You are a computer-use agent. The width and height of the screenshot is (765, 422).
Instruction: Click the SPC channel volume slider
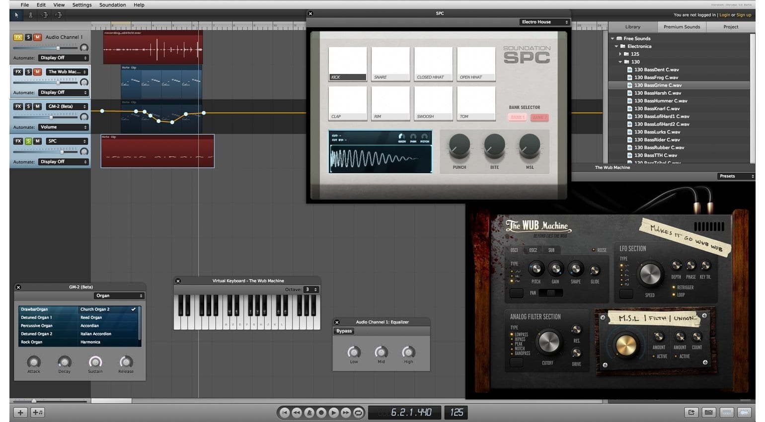46,152
